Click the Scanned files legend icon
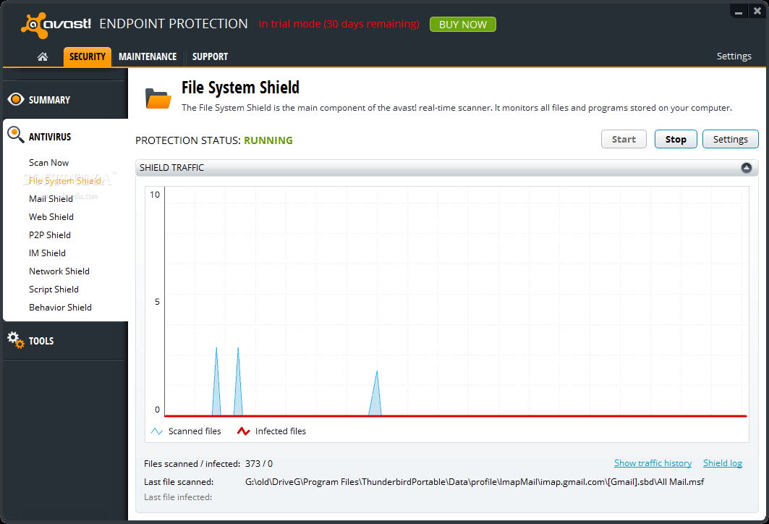 (x=156, y=431)
